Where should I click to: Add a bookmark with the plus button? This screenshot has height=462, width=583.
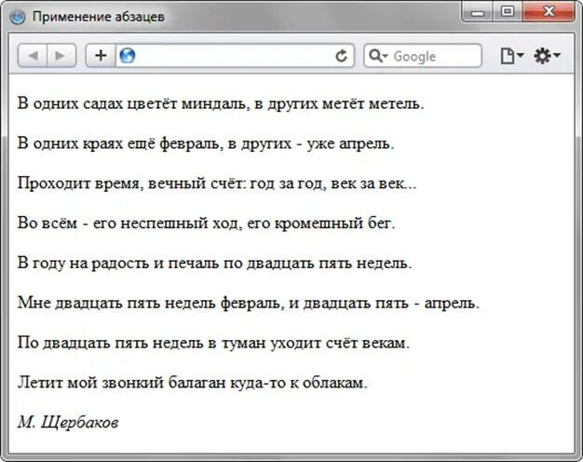coord(101,56)
